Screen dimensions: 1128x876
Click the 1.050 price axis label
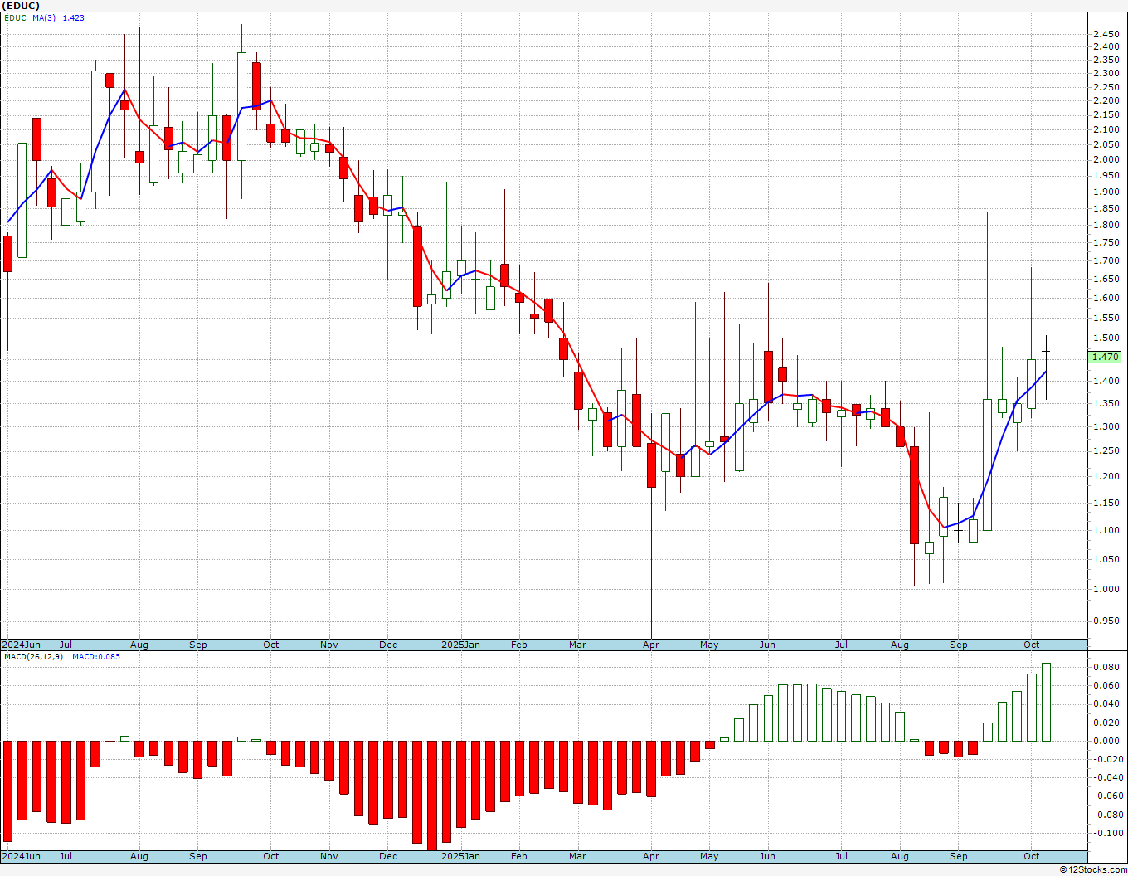coord(1106,559)
